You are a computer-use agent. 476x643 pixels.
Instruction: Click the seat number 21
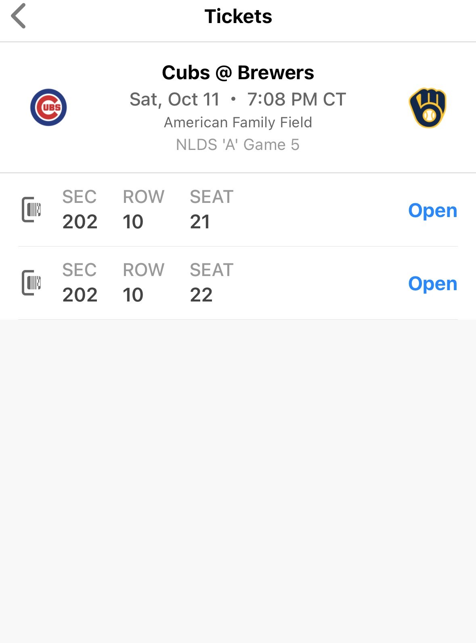coord(200,222)
